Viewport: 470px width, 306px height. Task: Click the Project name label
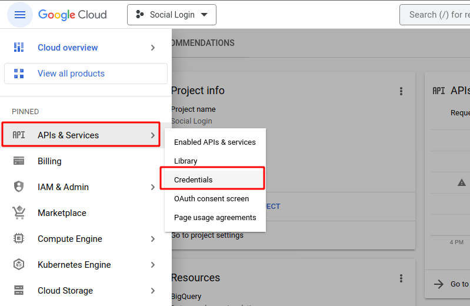[194, 109]
